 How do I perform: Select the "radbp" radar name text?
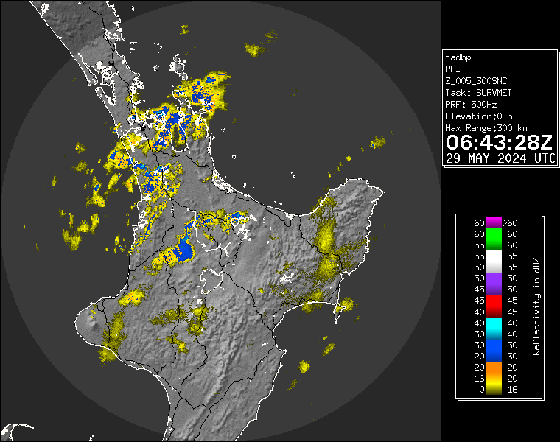pyautogui.click(x=458, y=57)
